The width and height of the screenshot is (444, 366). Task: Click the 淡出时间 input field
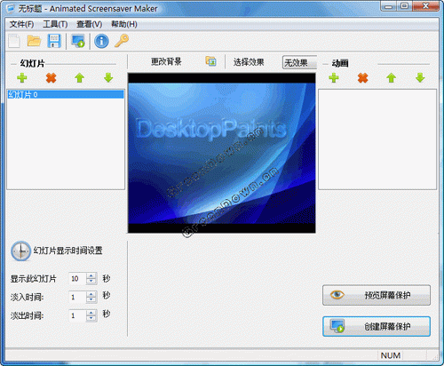coord(77,315)
